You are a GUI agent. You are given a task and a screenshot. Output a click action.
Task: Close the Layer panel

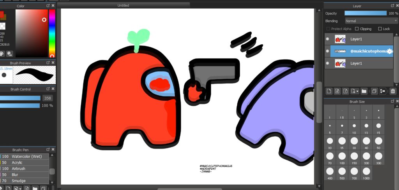[397, 5]
